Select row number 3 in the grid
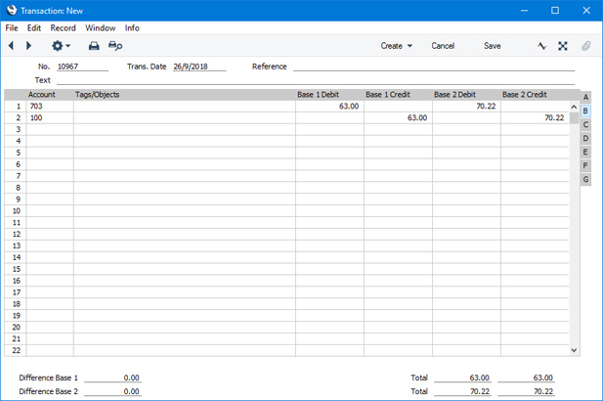The width and height of the screenshot is (603, 401). 16,129
